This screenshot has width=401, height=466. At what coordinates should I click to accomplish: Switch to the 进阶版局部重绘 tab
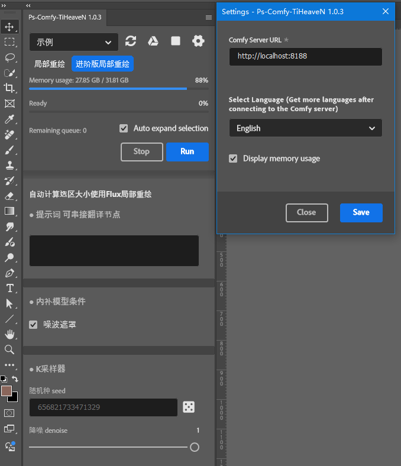(x=102, y=64)
